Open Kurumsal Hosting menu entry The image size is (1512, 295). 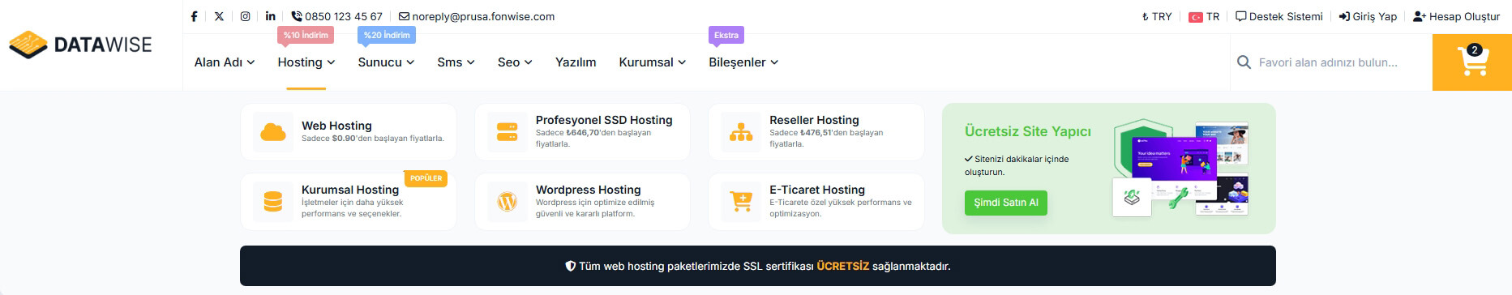[x=349, y=202]
